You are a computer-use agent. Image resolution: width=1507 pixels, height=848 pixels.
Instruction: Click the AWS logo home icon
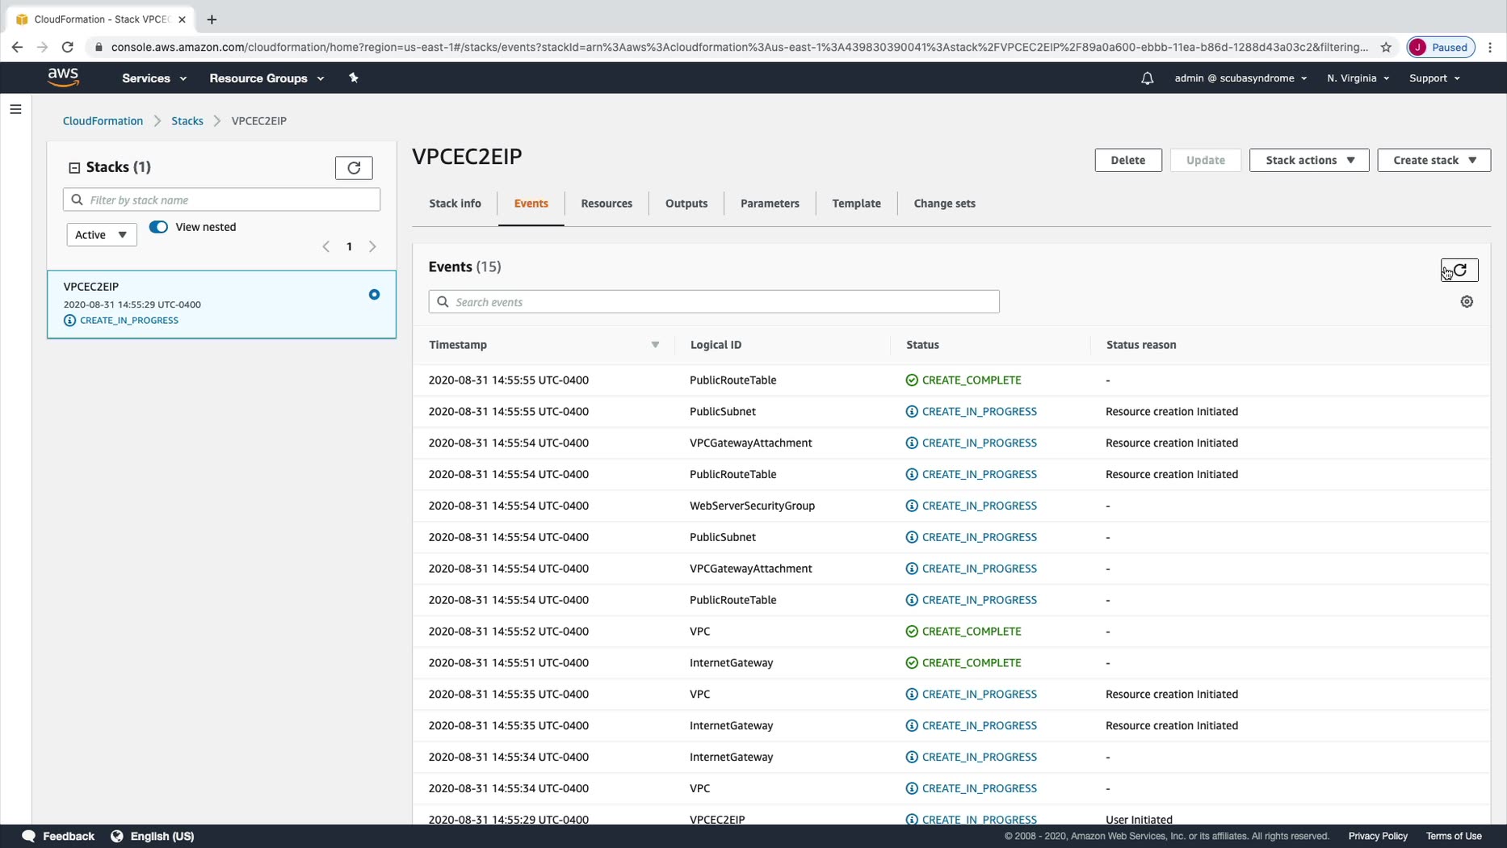coord(63,78)
